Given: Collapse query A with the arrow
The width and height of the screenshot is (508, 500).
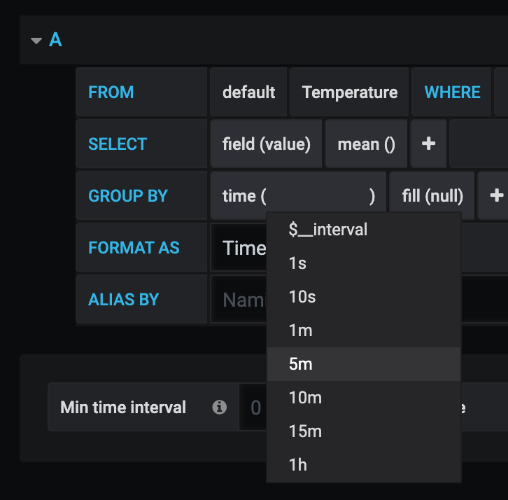Looking at the screenshot, I should click(36, 41).
